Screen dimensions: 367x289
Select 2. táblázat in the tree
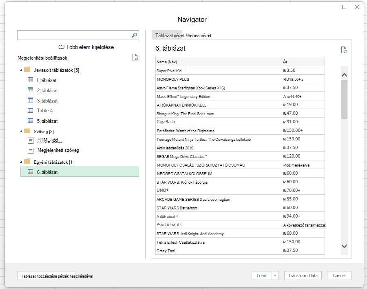[47, 91]
